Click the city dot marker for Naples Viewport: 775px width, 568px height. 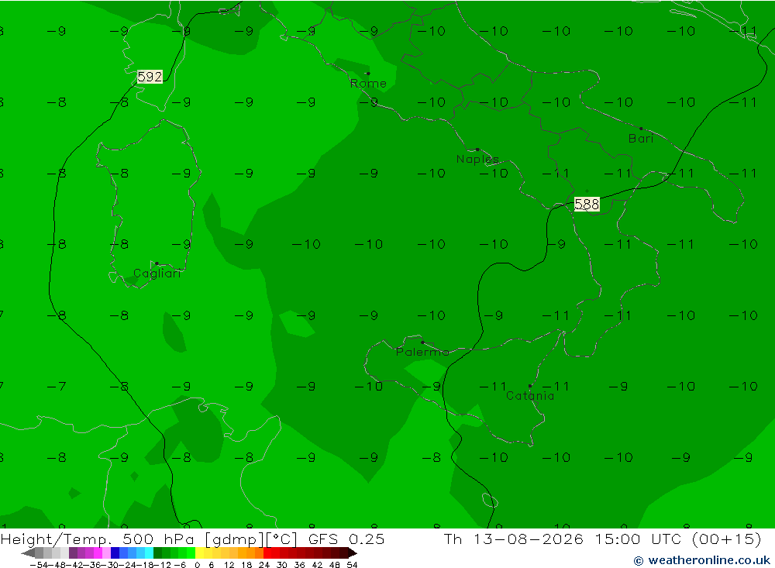(477, 150)
